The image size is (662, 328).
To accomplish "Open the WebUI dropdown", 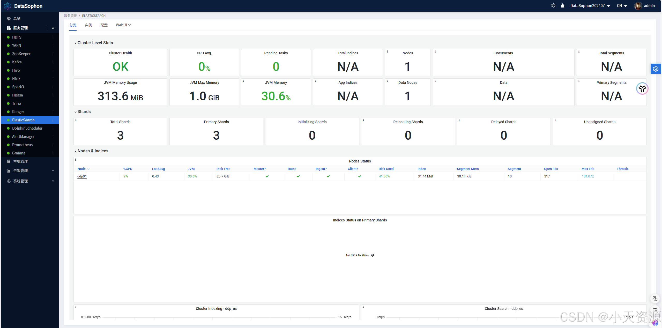I will click(x=123, y=25).
